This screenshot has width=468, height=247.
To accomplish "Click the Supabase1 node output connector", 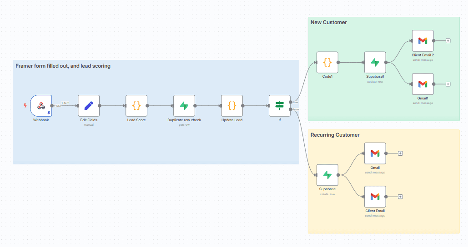I will point(386,63).
